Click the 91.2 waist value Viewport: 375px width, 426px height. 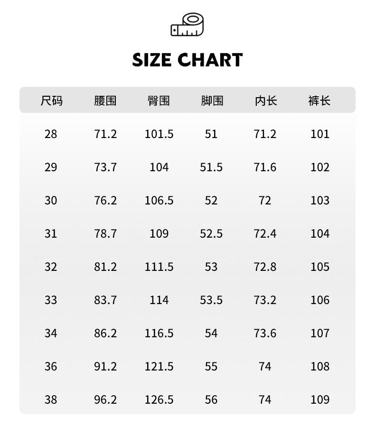tap(105, 367)
